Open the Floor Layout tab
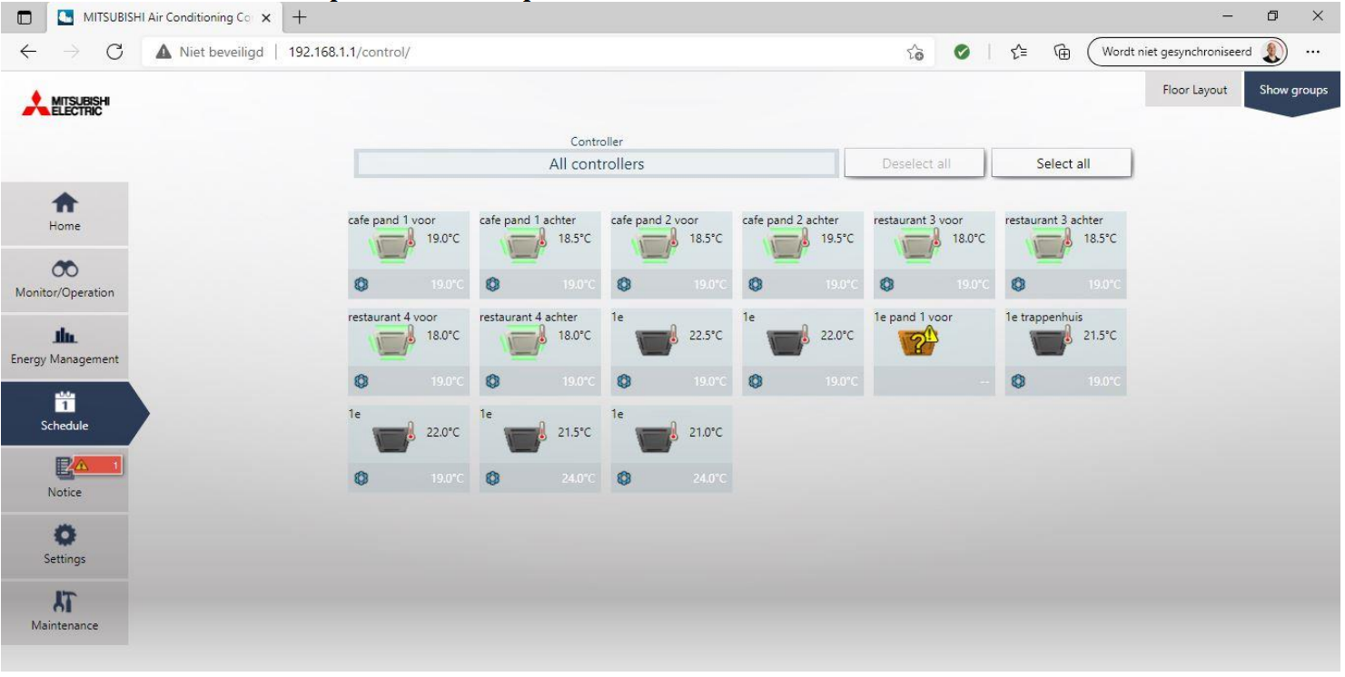Screen dimensions: 1345x677 [x=1194, y=90]
